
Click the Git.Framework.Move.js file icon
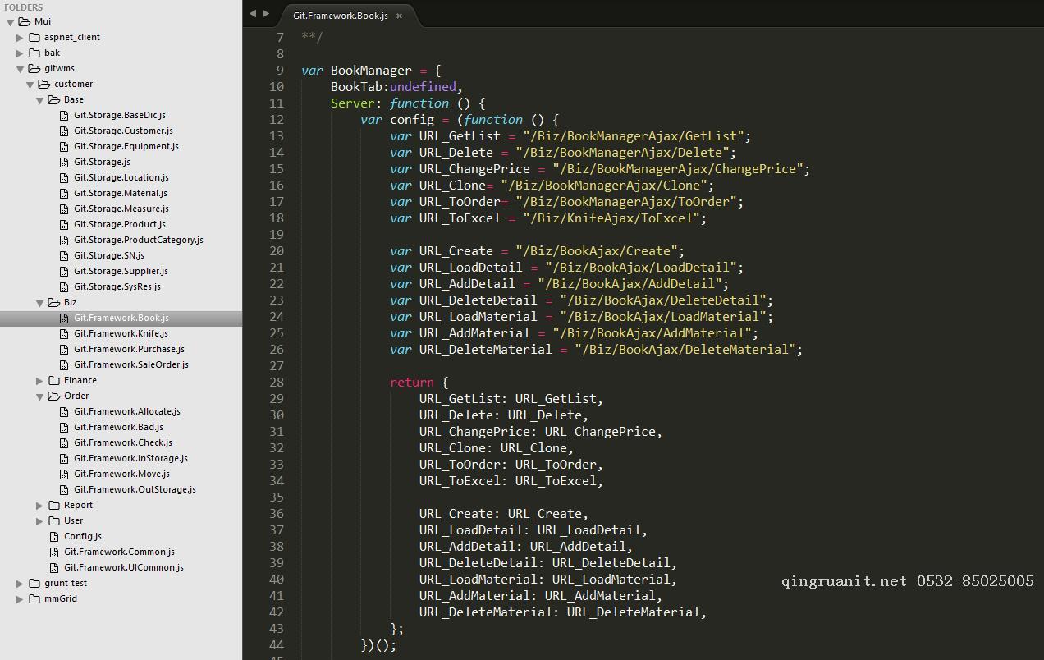click(x=64, y=474)
